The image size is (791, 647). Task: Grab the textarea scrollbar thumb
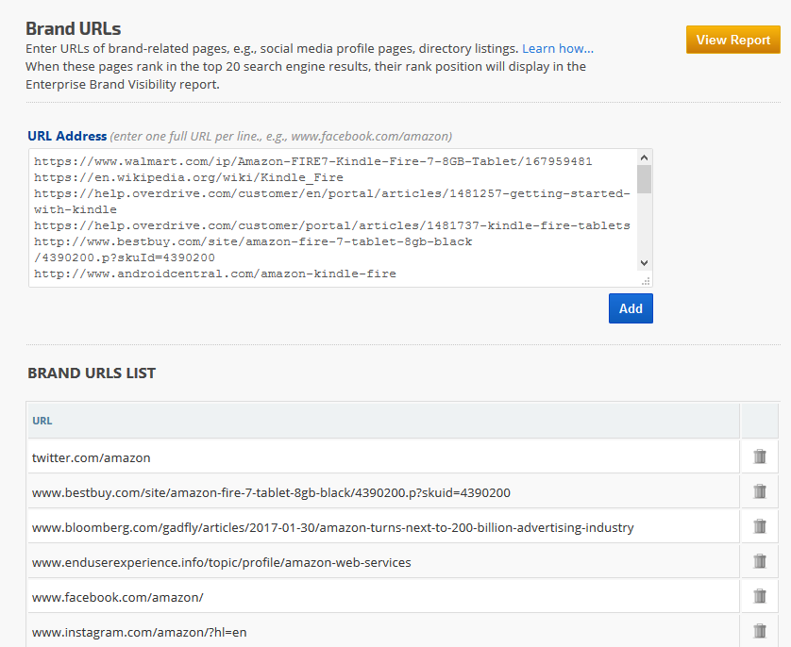tap(644, 179)
